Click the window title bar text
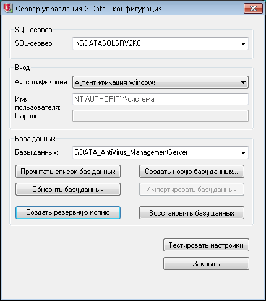This screenshot has height=301, width=266. pos(88,9)
